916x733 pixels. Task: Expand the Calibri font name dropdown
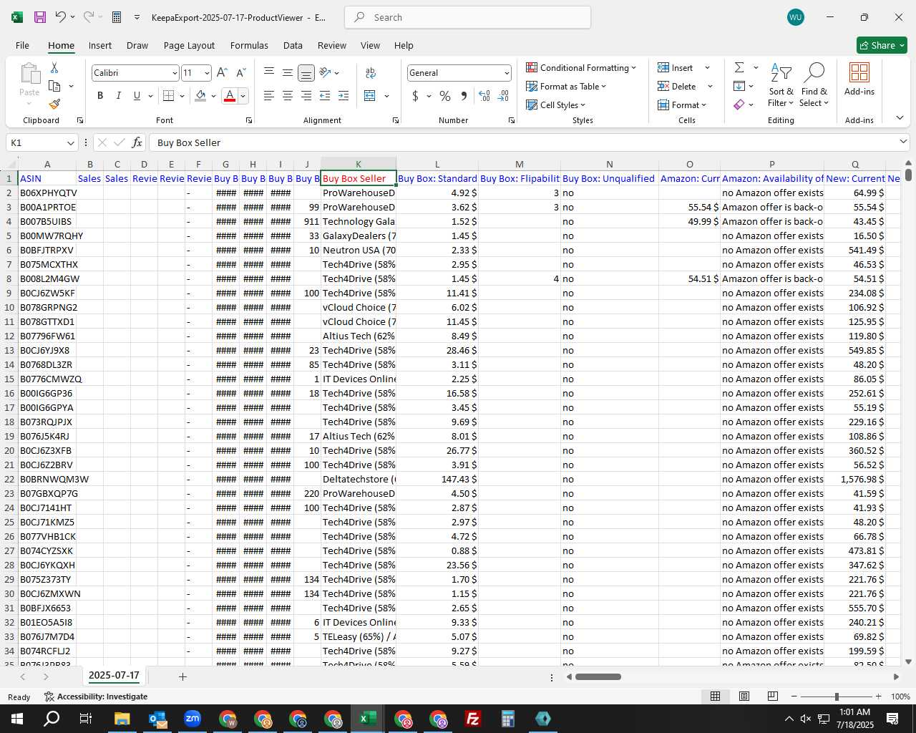pos(175,73)
